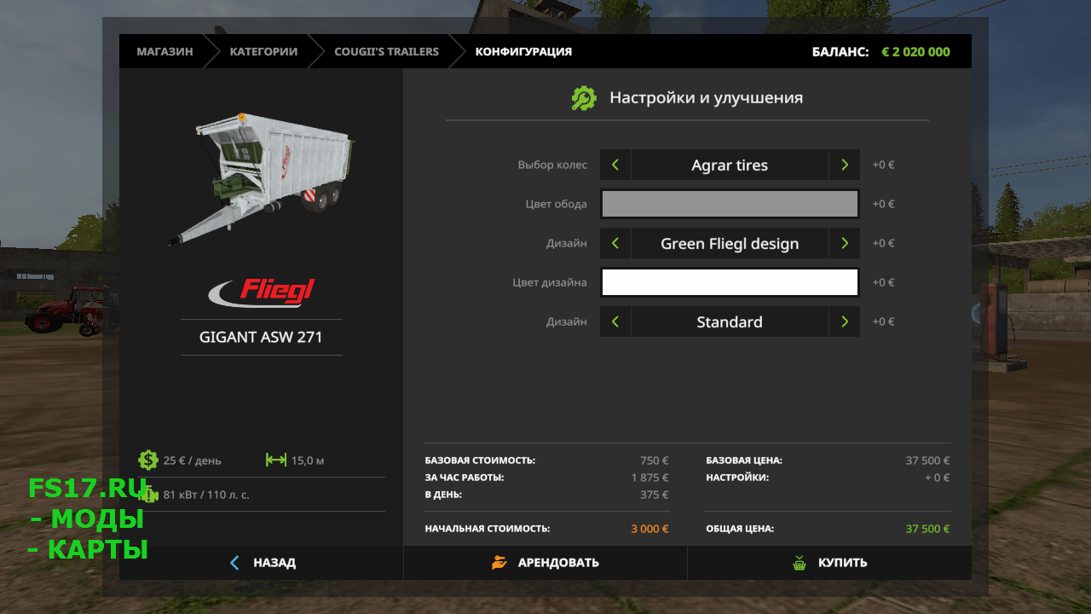This screenshot has width=1091, height=614.
Task: Select previous wheel option left of Agrar tires
Action: 615,165
